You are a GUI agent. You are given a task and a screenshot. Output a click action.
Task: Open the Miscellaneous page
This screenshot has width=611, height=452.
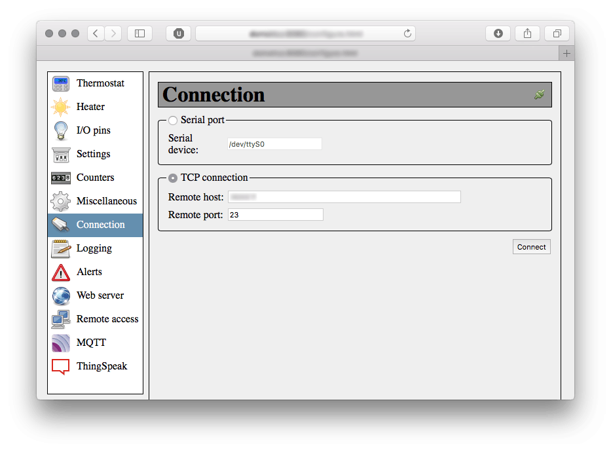point(96,201)
